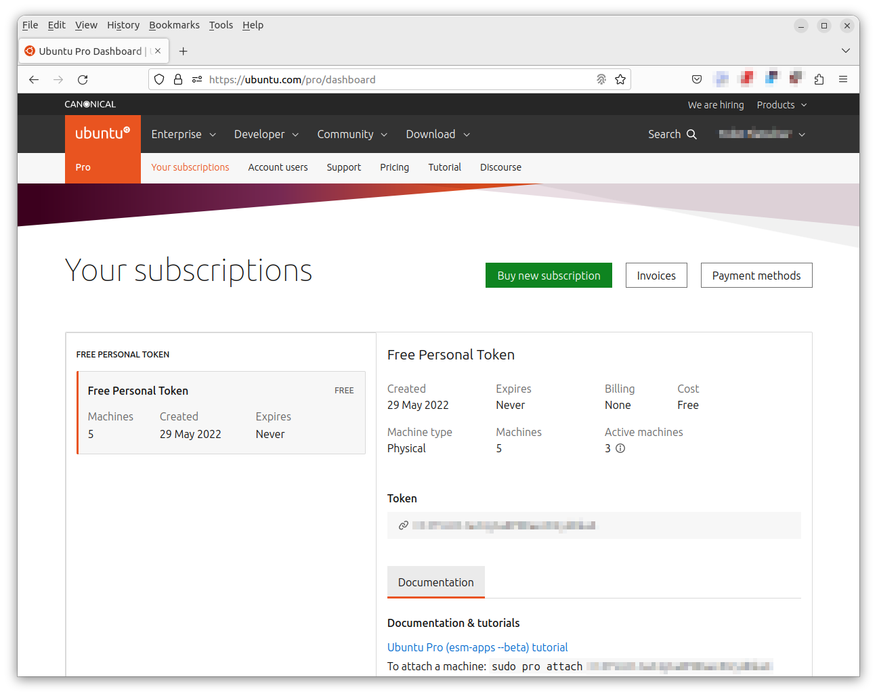Open Invoices
The image size is (877, 696).
click(x=656, y=276)
